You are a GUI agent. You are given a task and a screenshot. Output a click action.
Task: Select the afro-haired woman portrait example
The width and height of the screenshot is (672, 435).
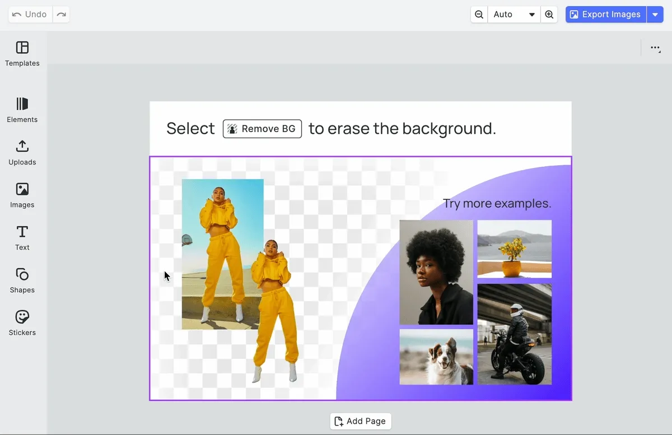(436, 272)
